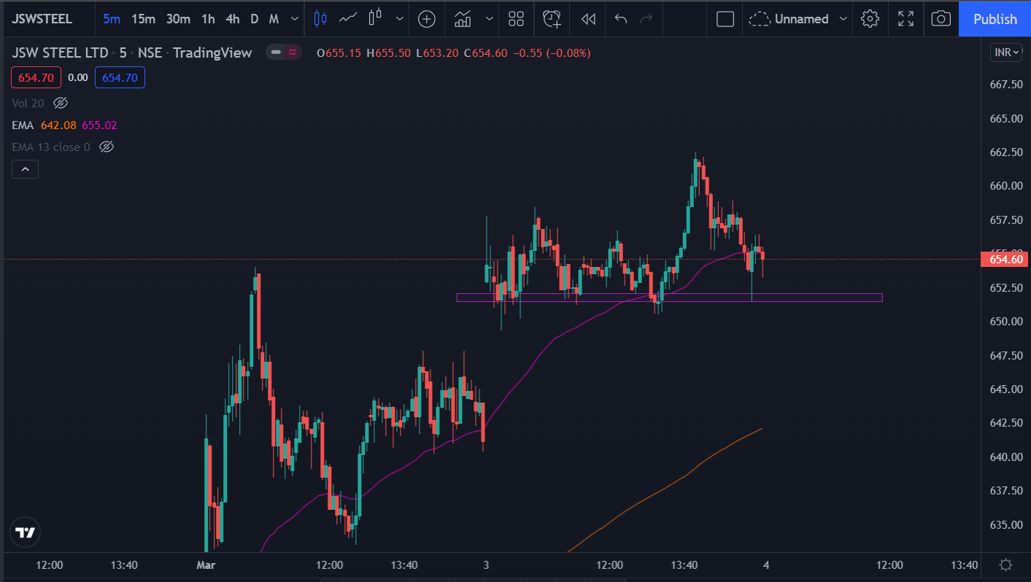Select the Vol 20 indicator legend label
1031x582 pixels.
(x=28, y=104)
